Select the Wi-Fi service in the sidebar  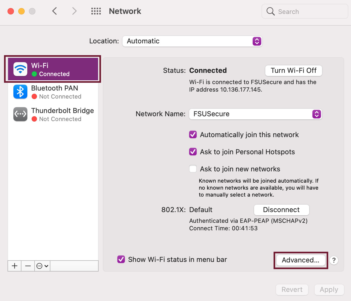(x=52, y=69)
